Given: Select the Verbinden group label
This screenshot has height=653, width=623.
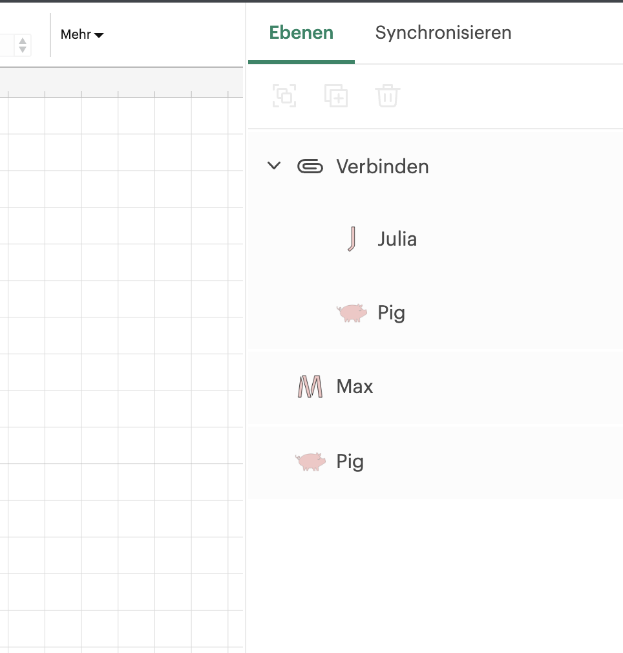Looking at the screenshot, I should coord(383,167).
